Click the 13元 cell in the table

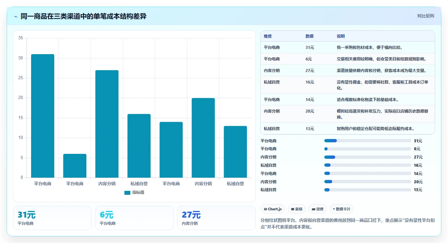coord(310,129)
